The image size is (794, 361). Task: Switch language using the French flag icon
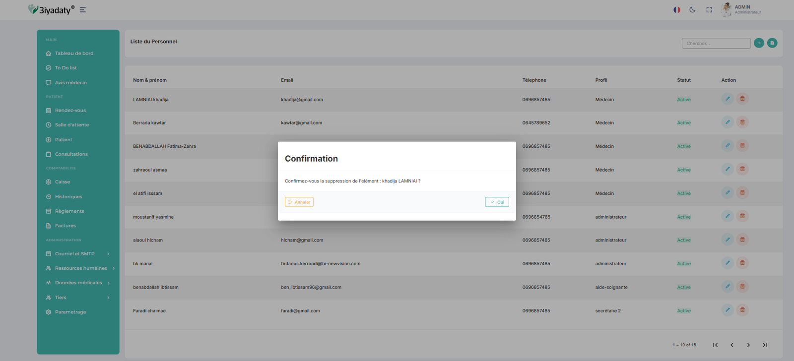(676, 9)
